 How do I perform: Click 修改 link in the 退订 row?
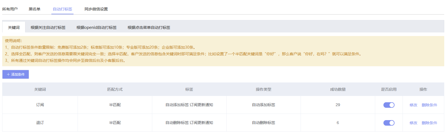pyautogui.click(x=413, y=123)
